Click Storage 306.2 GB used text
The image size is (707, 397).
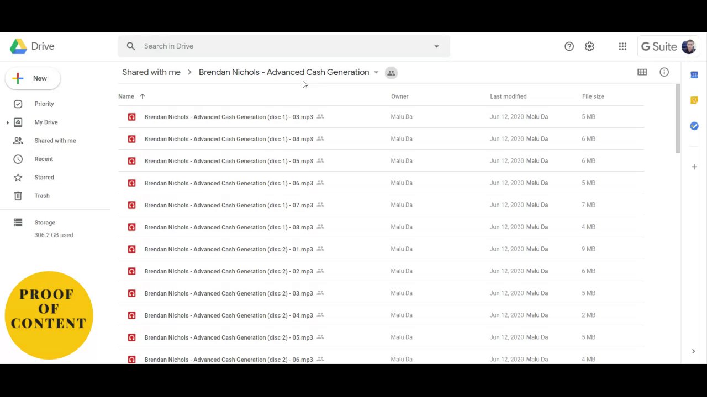coord(54,235)
